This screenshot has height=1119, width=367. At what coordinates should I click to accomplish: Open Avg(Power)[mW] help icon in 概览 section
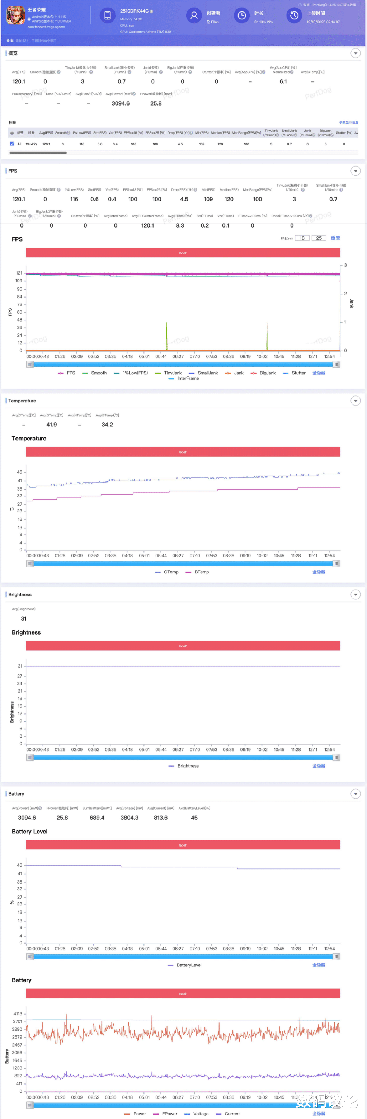134,94
